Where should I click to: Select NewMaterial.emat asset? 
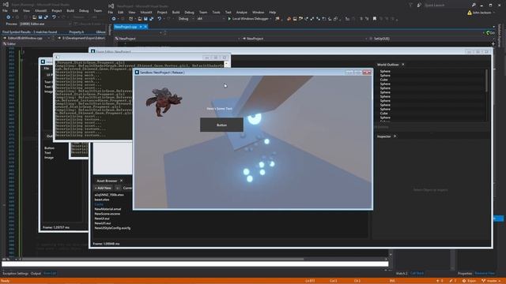pyautogui.click(x=108, y=209)
